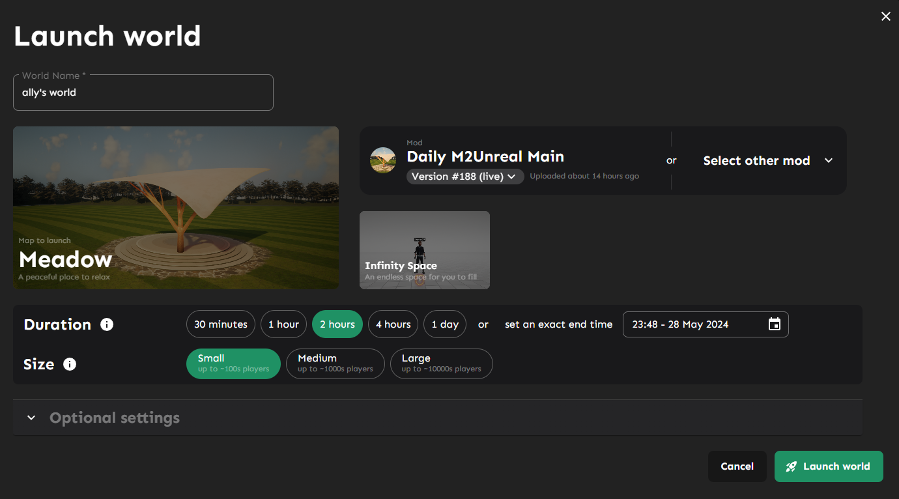
Task: Click the Size info icon
Action: coord(70,364)
